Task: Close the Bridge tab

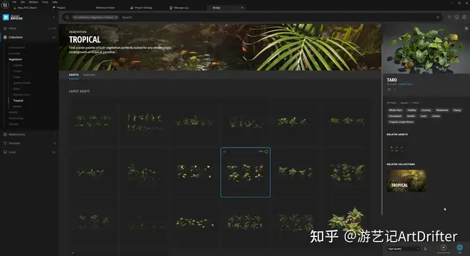Action: click(x=242, y=7)
